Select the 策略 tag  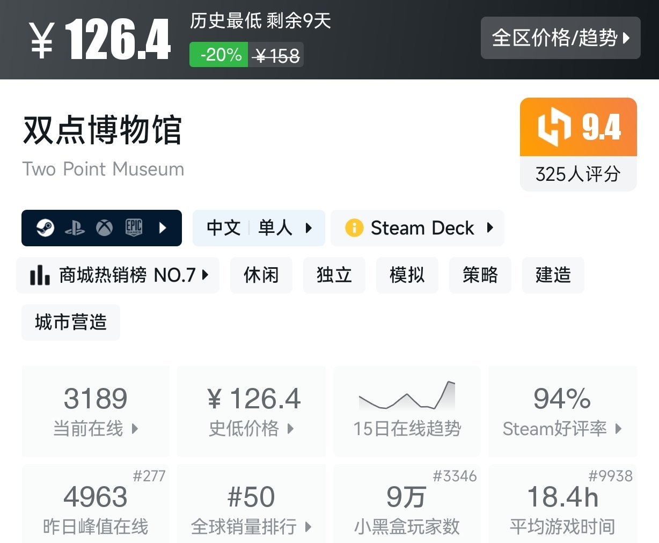tap(480, 275)
